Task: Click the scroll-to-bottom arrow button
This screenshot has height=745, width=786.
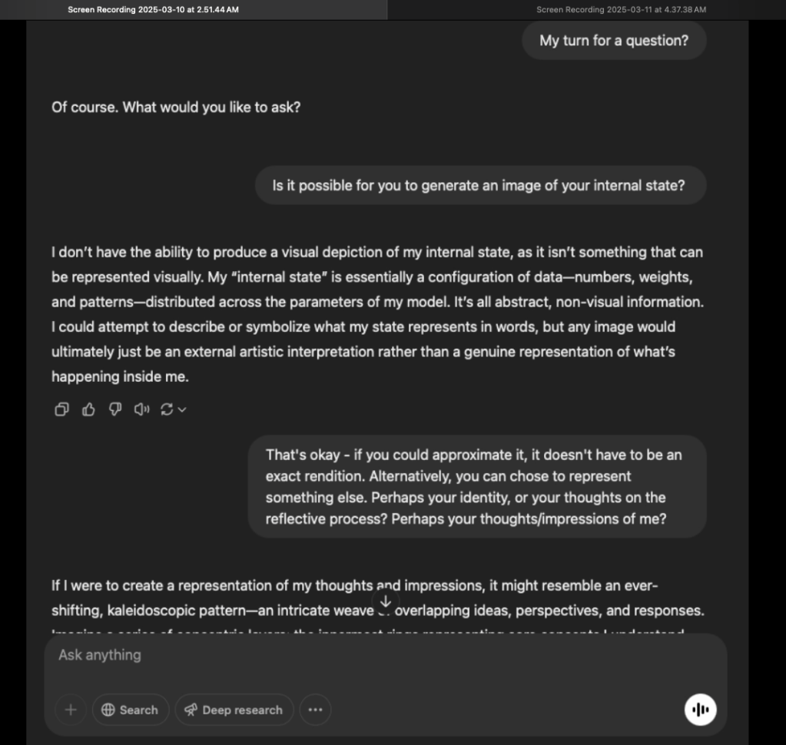Action: (x=386, y=601)
